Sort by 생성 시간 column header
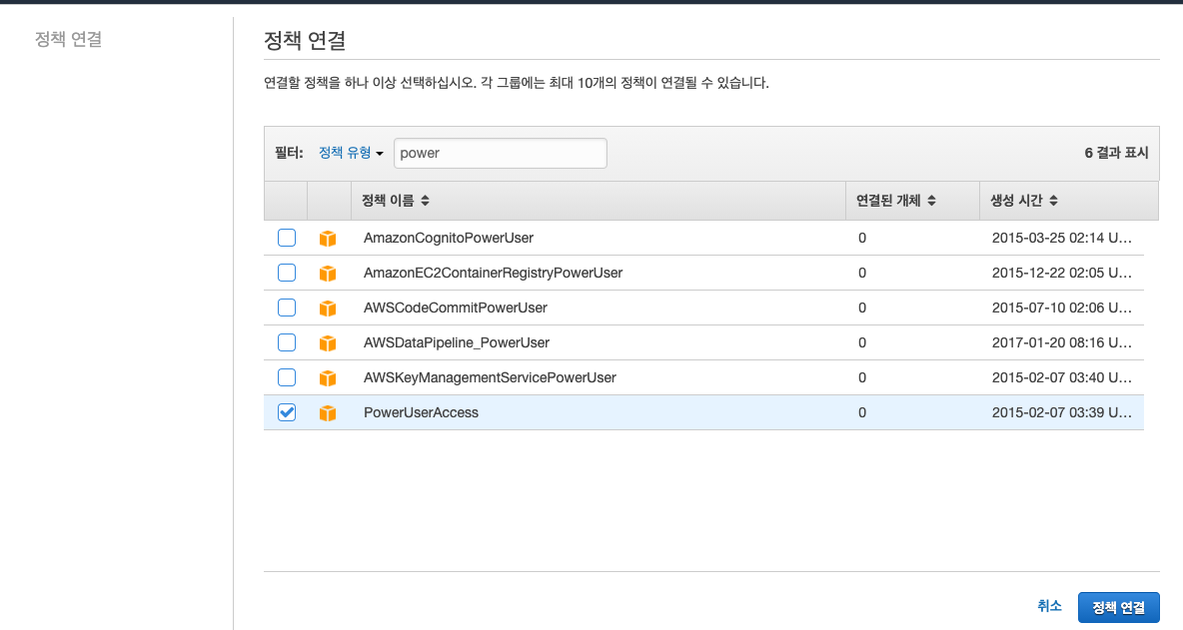This screenshot has width=1183, height=630. 1024,201
